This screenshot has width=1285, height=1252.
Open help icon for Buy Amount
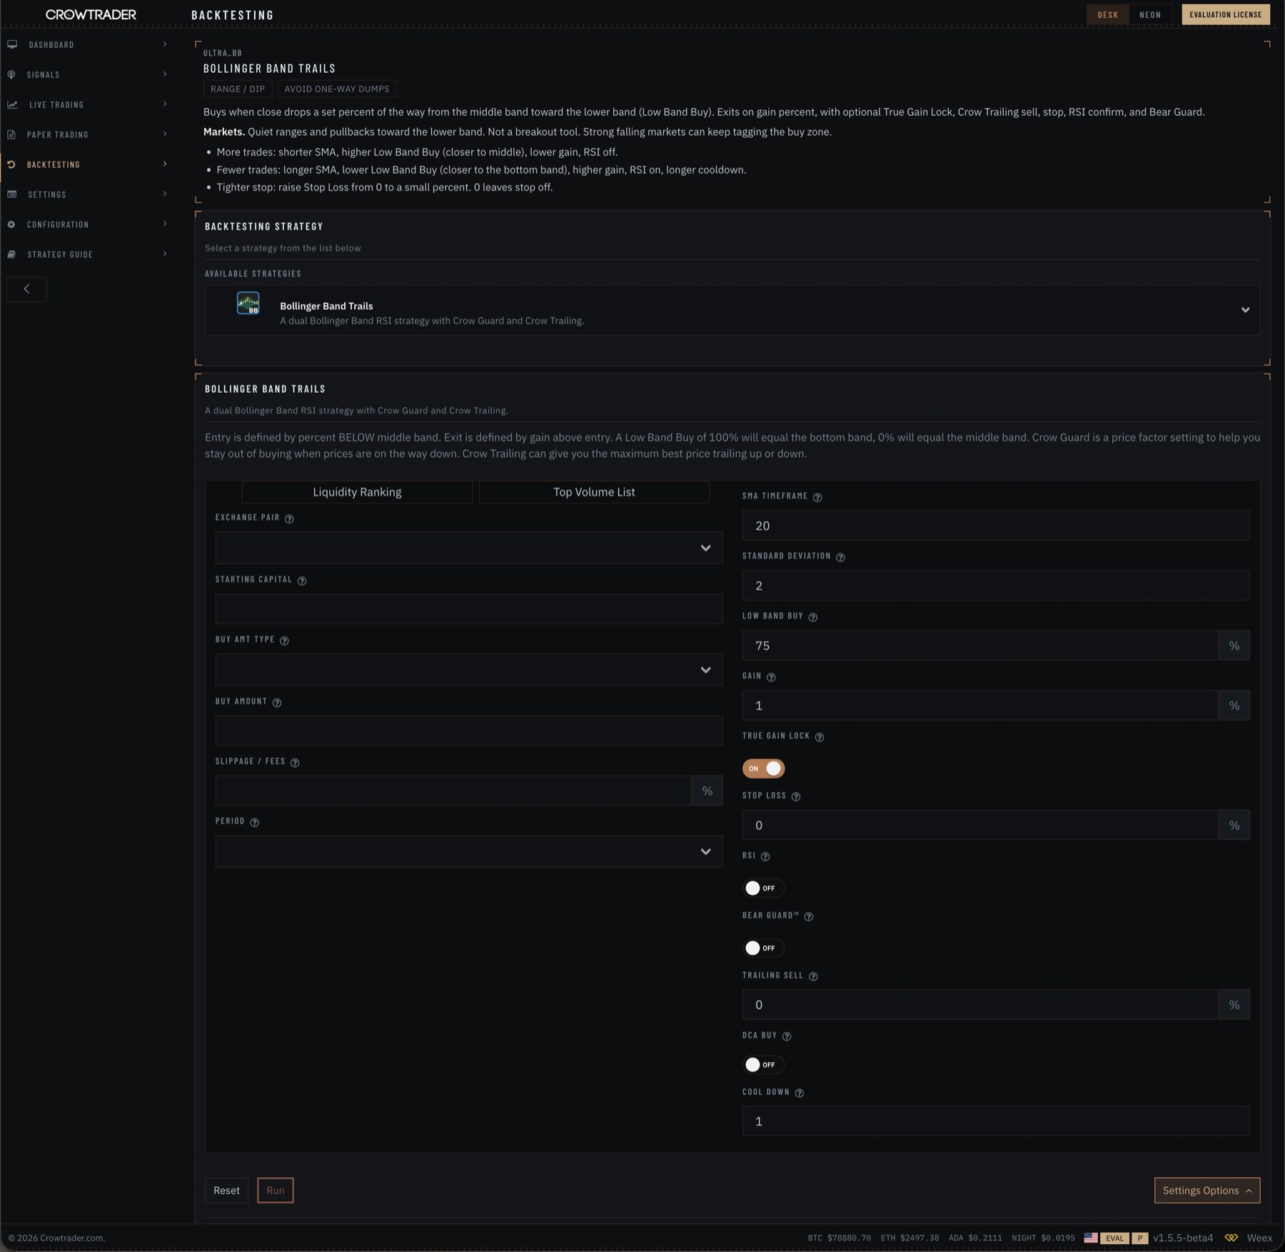click(277, 703)
